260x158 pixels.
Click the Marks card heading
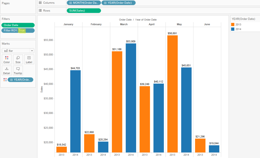[6, 44]
